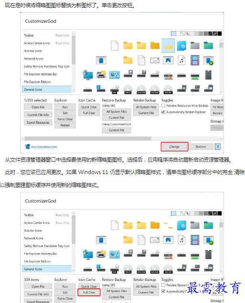The image size is (245, 303).
Task: Choose General Icons in lower screenshot
Action: (47, 269)
